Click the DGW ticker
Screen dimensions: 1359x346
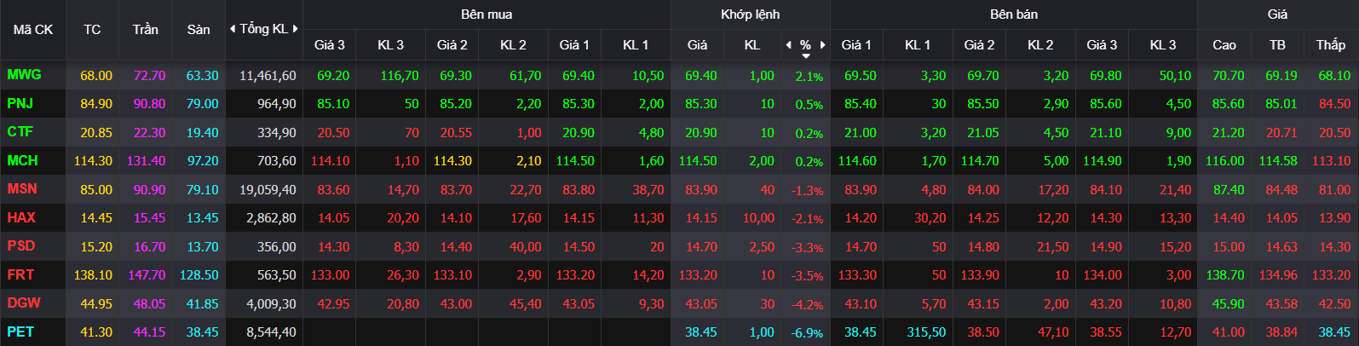coord(24,303)
